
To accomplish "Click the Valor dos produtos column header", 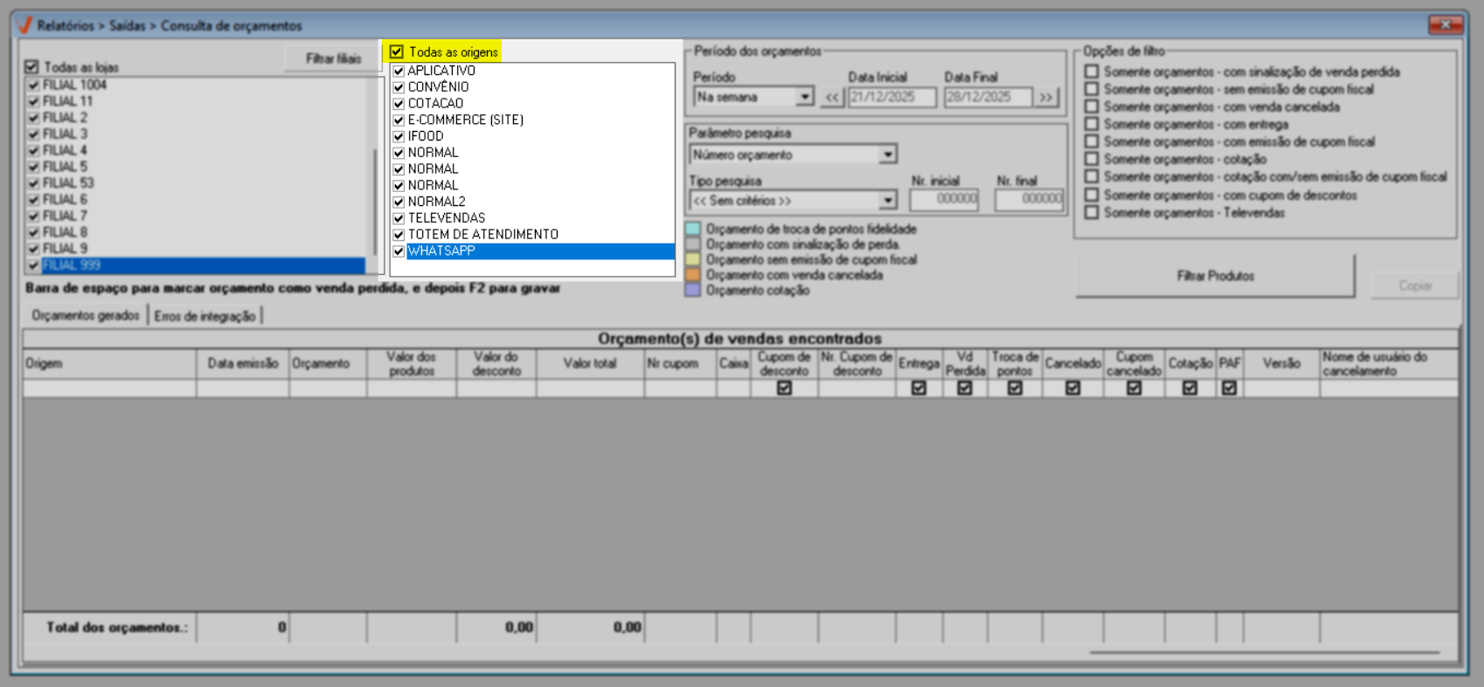I will (412, 364).
